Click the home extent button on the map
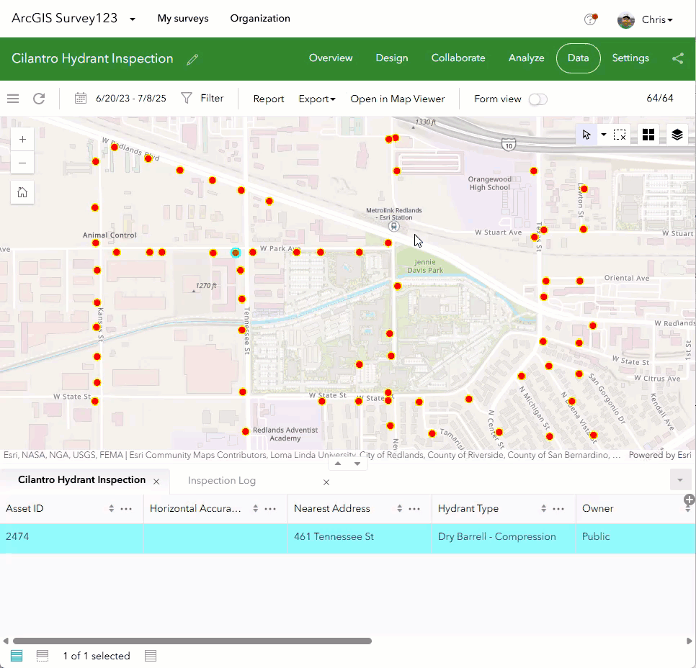 click(22, 192)
